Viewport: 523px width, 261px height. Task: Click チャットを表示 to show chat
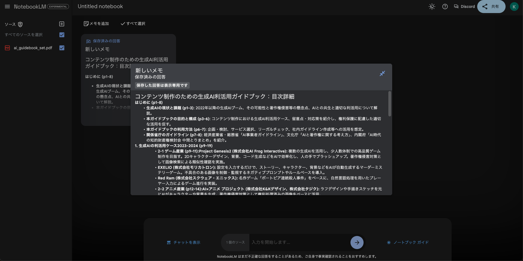coord(183,243)
